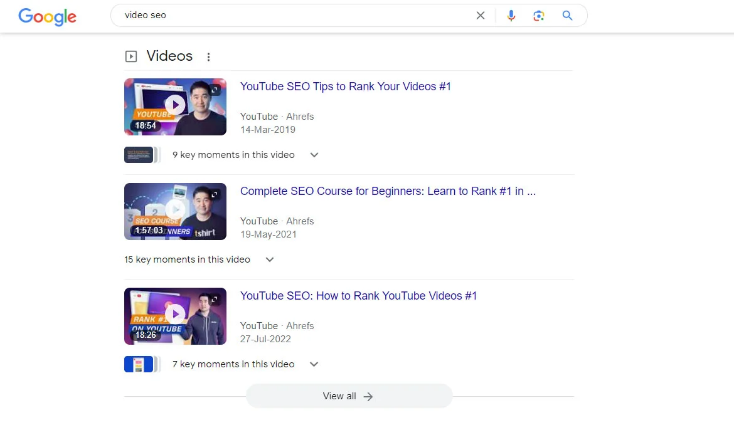The image size is (734, 435).
Task: Open "YouTube SEO: How to Rank YouTube Videos #1"
Action: click(x=358, y=296)
